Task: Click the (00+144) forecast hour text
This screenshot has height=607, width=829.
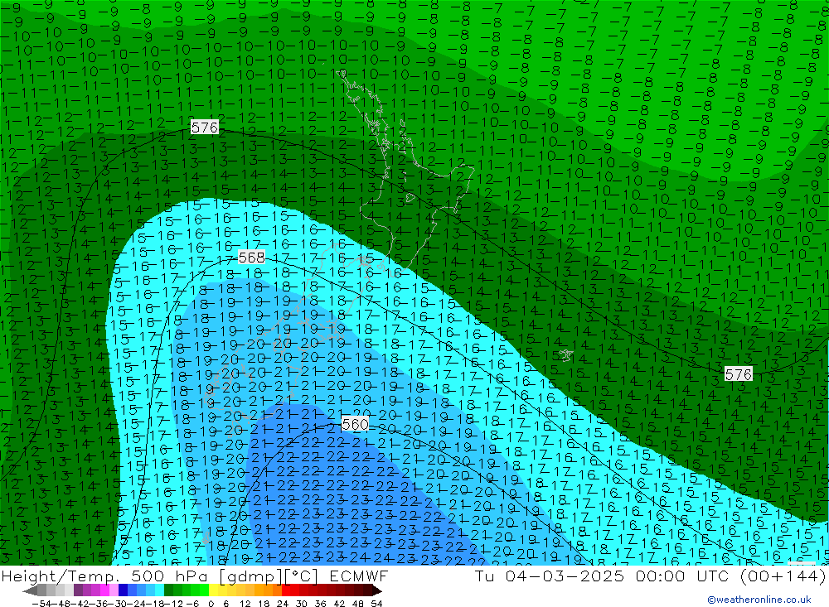Action: pyautogui.click(x=783, y=576)
